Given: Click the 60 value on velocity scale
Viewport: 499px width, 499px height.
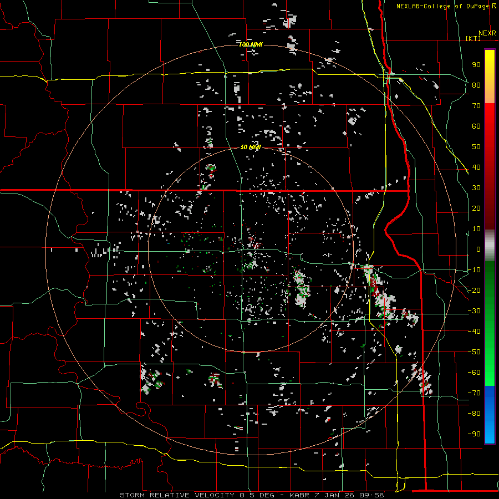Looking at the screenshot, I should (x=476, y=126).
